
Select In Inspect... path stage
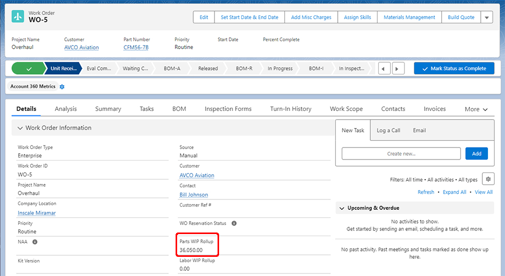(352, 68)
